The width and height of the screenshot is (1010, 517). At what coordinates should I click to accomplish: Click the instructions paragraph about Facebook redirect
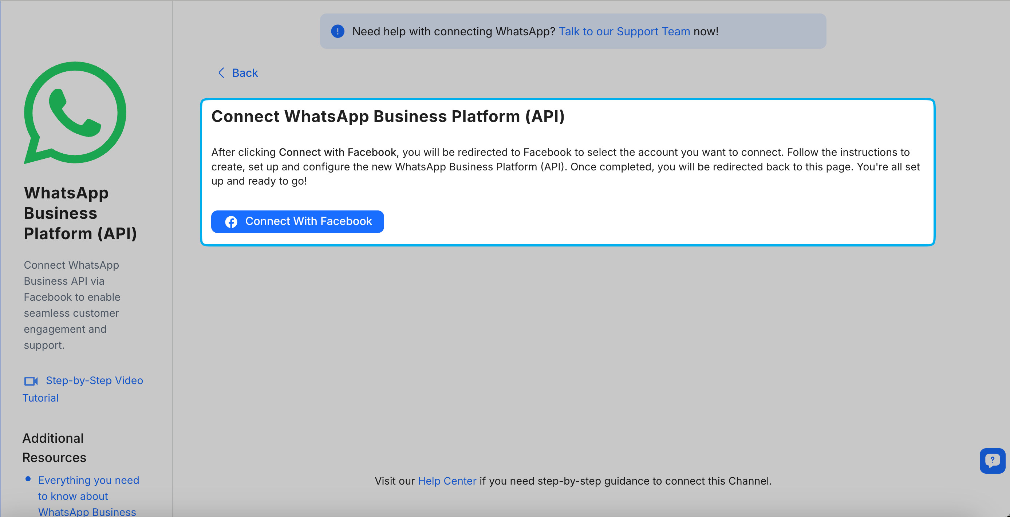point(565,167)
